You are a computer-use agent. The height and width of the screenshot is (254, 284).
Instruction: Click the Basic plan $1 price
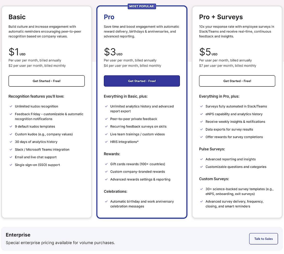tap(14, 52)
